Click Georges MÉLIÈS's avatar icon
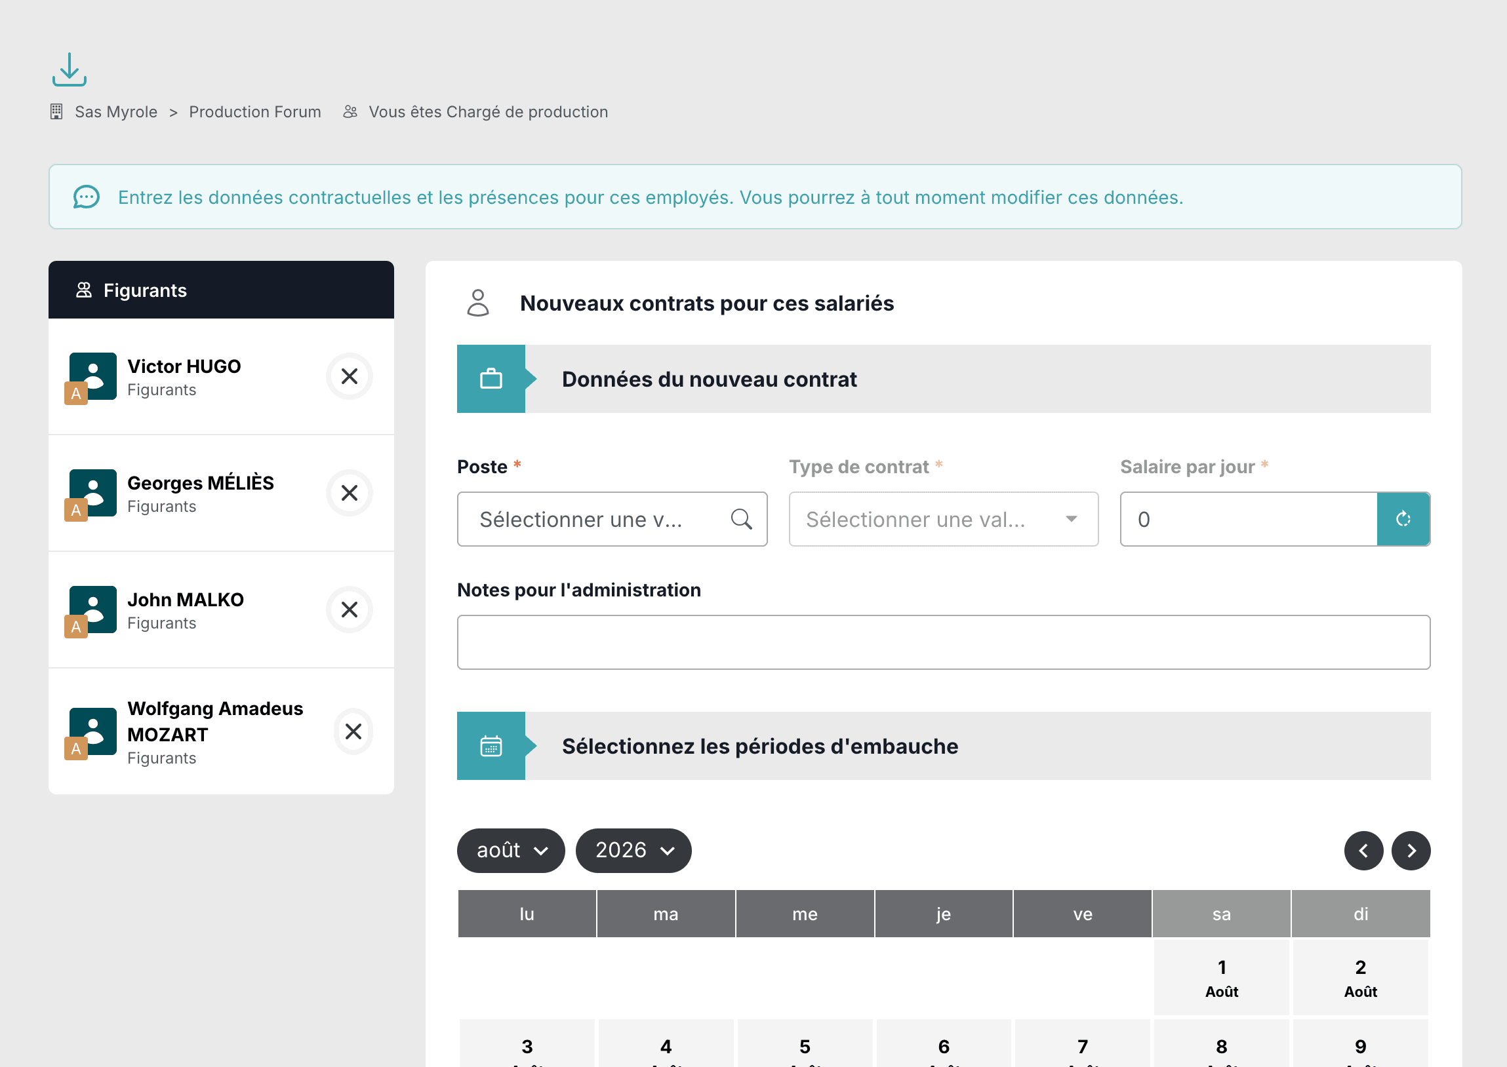1507x1067 pixels. point(92,494)
